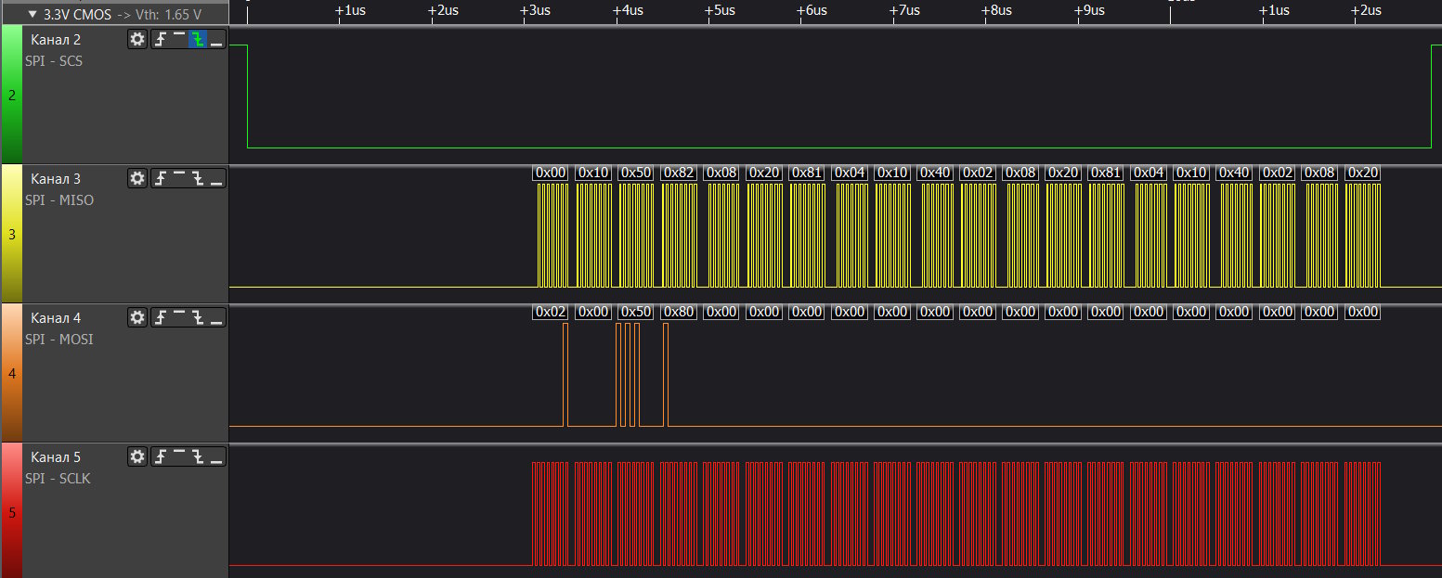Edit the Канал 4 channel name
Screen dimensions: 1442x578
[x=56, y=318]
